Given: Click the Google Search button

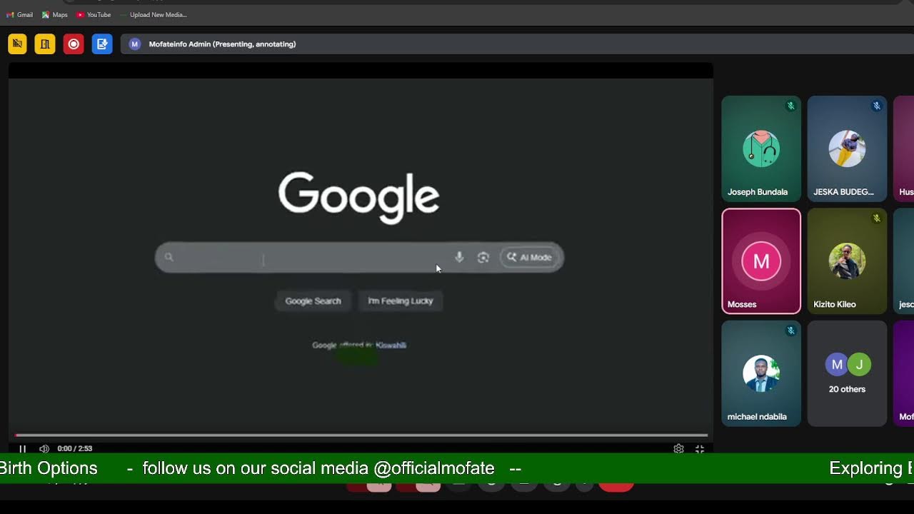Looking at the screenshot, I should click(x=313, y=301).
